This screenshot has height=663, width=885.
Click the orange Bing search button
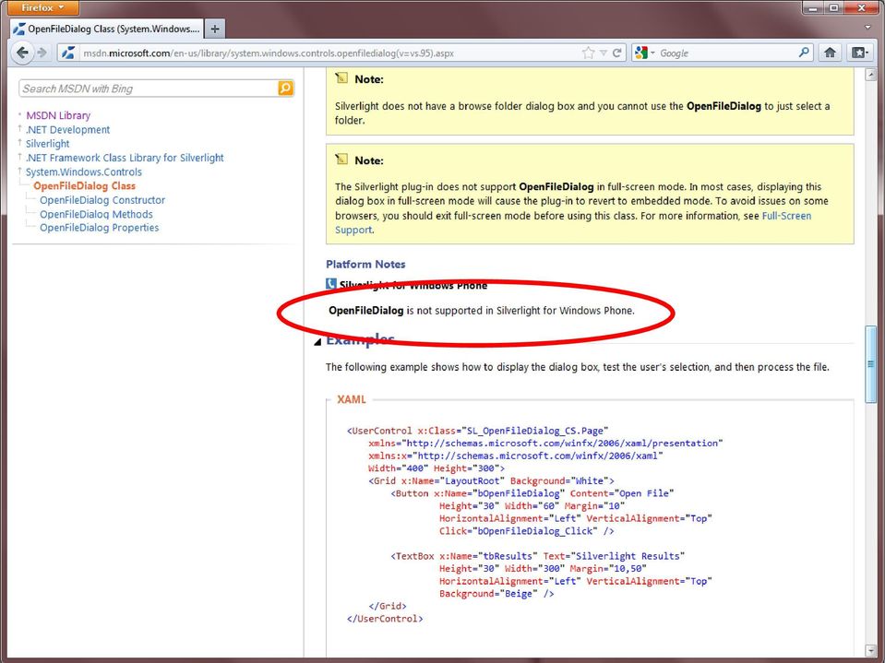point(285,88)
